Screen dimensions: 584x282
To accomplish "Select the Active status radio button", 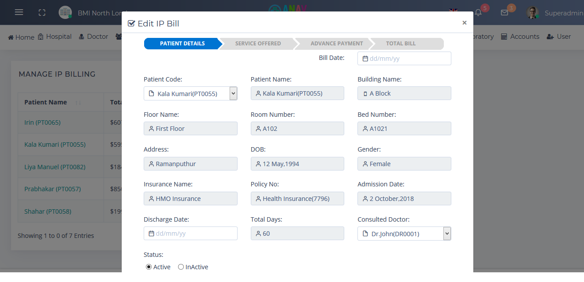I will [x=149, y=267].
